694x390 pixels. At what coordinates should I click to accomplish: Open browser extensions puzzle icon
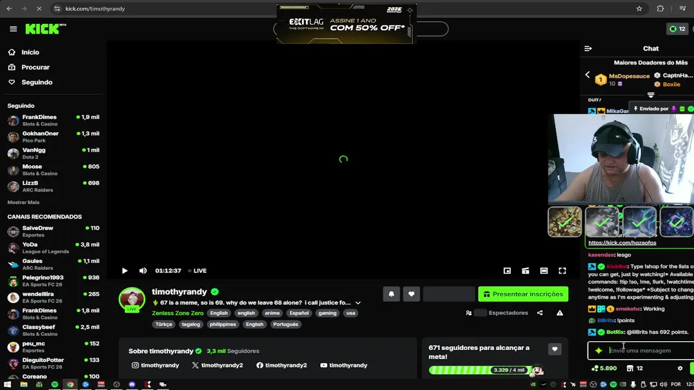(x=660, y=9)
